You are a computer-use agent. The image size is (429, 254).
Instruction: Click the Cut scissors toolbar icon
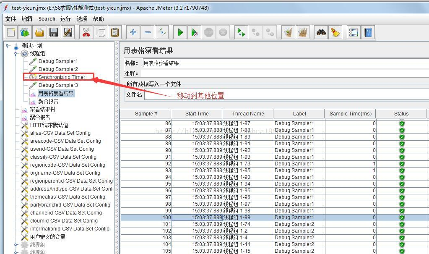(x=86, y=33)
